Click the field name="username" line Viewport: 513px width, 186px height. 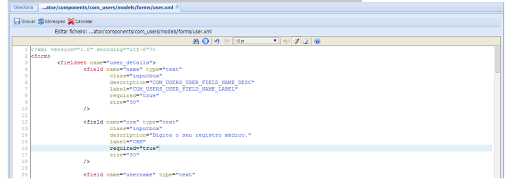[139, 175]
